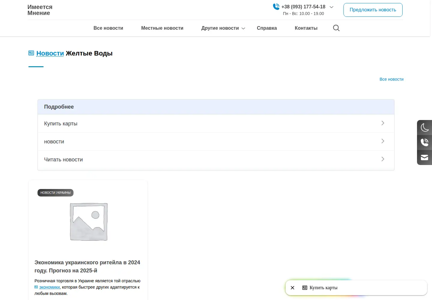432x300 pixels.
Task: Click the news icon before Новости heading
Action: 31,53
